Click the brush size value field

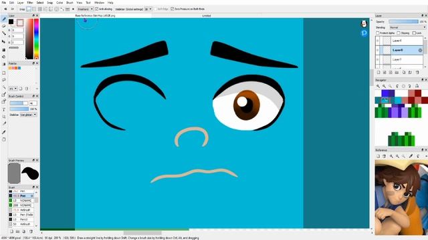pyautogui.click(x=33, y=103)
